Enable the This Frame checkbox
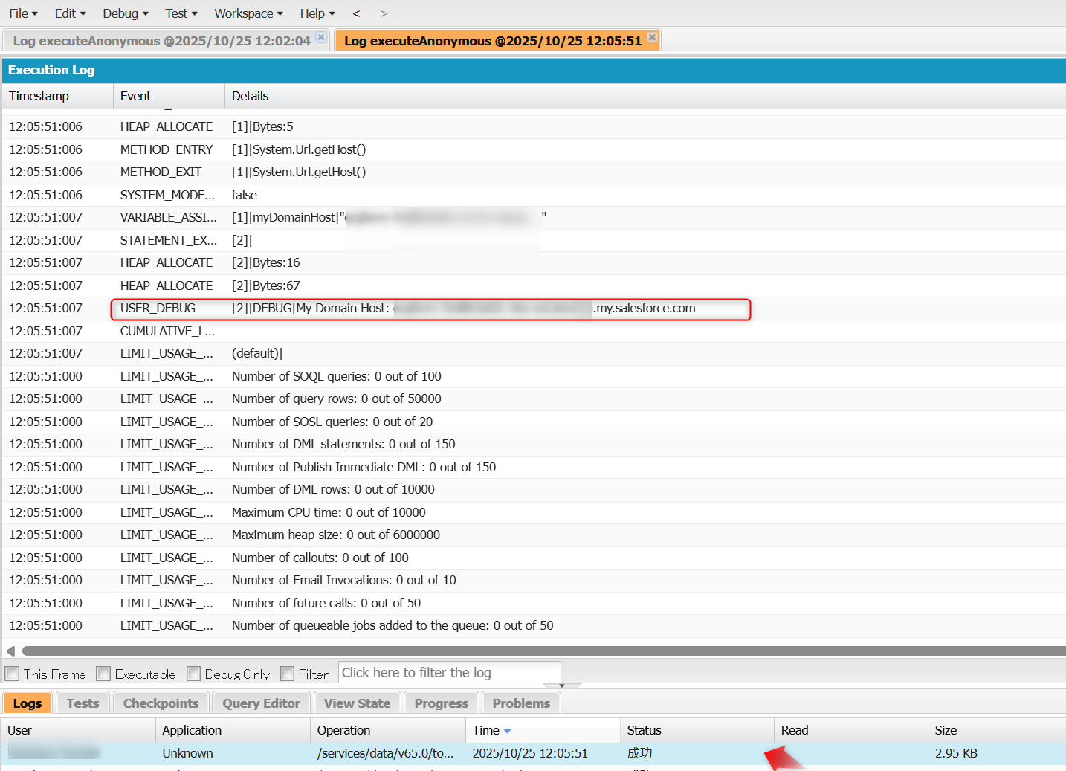Screen dimensions: 1066x771 [x=13, y=674]
